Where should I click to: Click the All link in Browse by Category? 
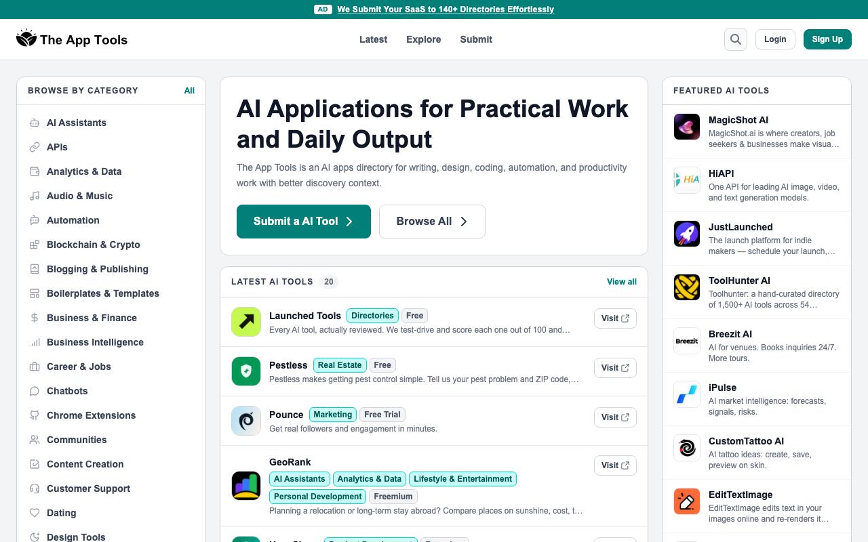pyautogui.click(x=189, y=91)
